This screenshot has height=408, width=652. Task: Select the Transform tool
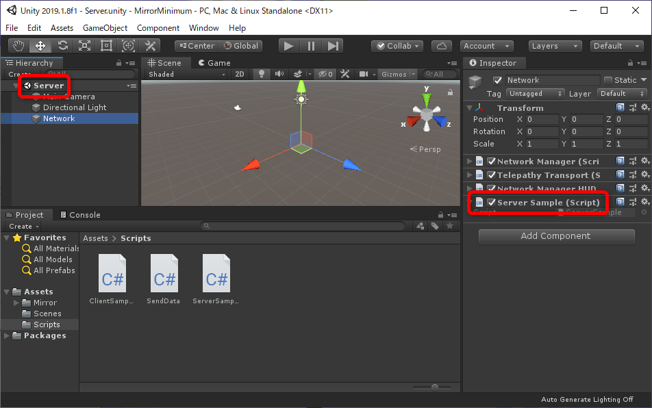click(128, 46)
